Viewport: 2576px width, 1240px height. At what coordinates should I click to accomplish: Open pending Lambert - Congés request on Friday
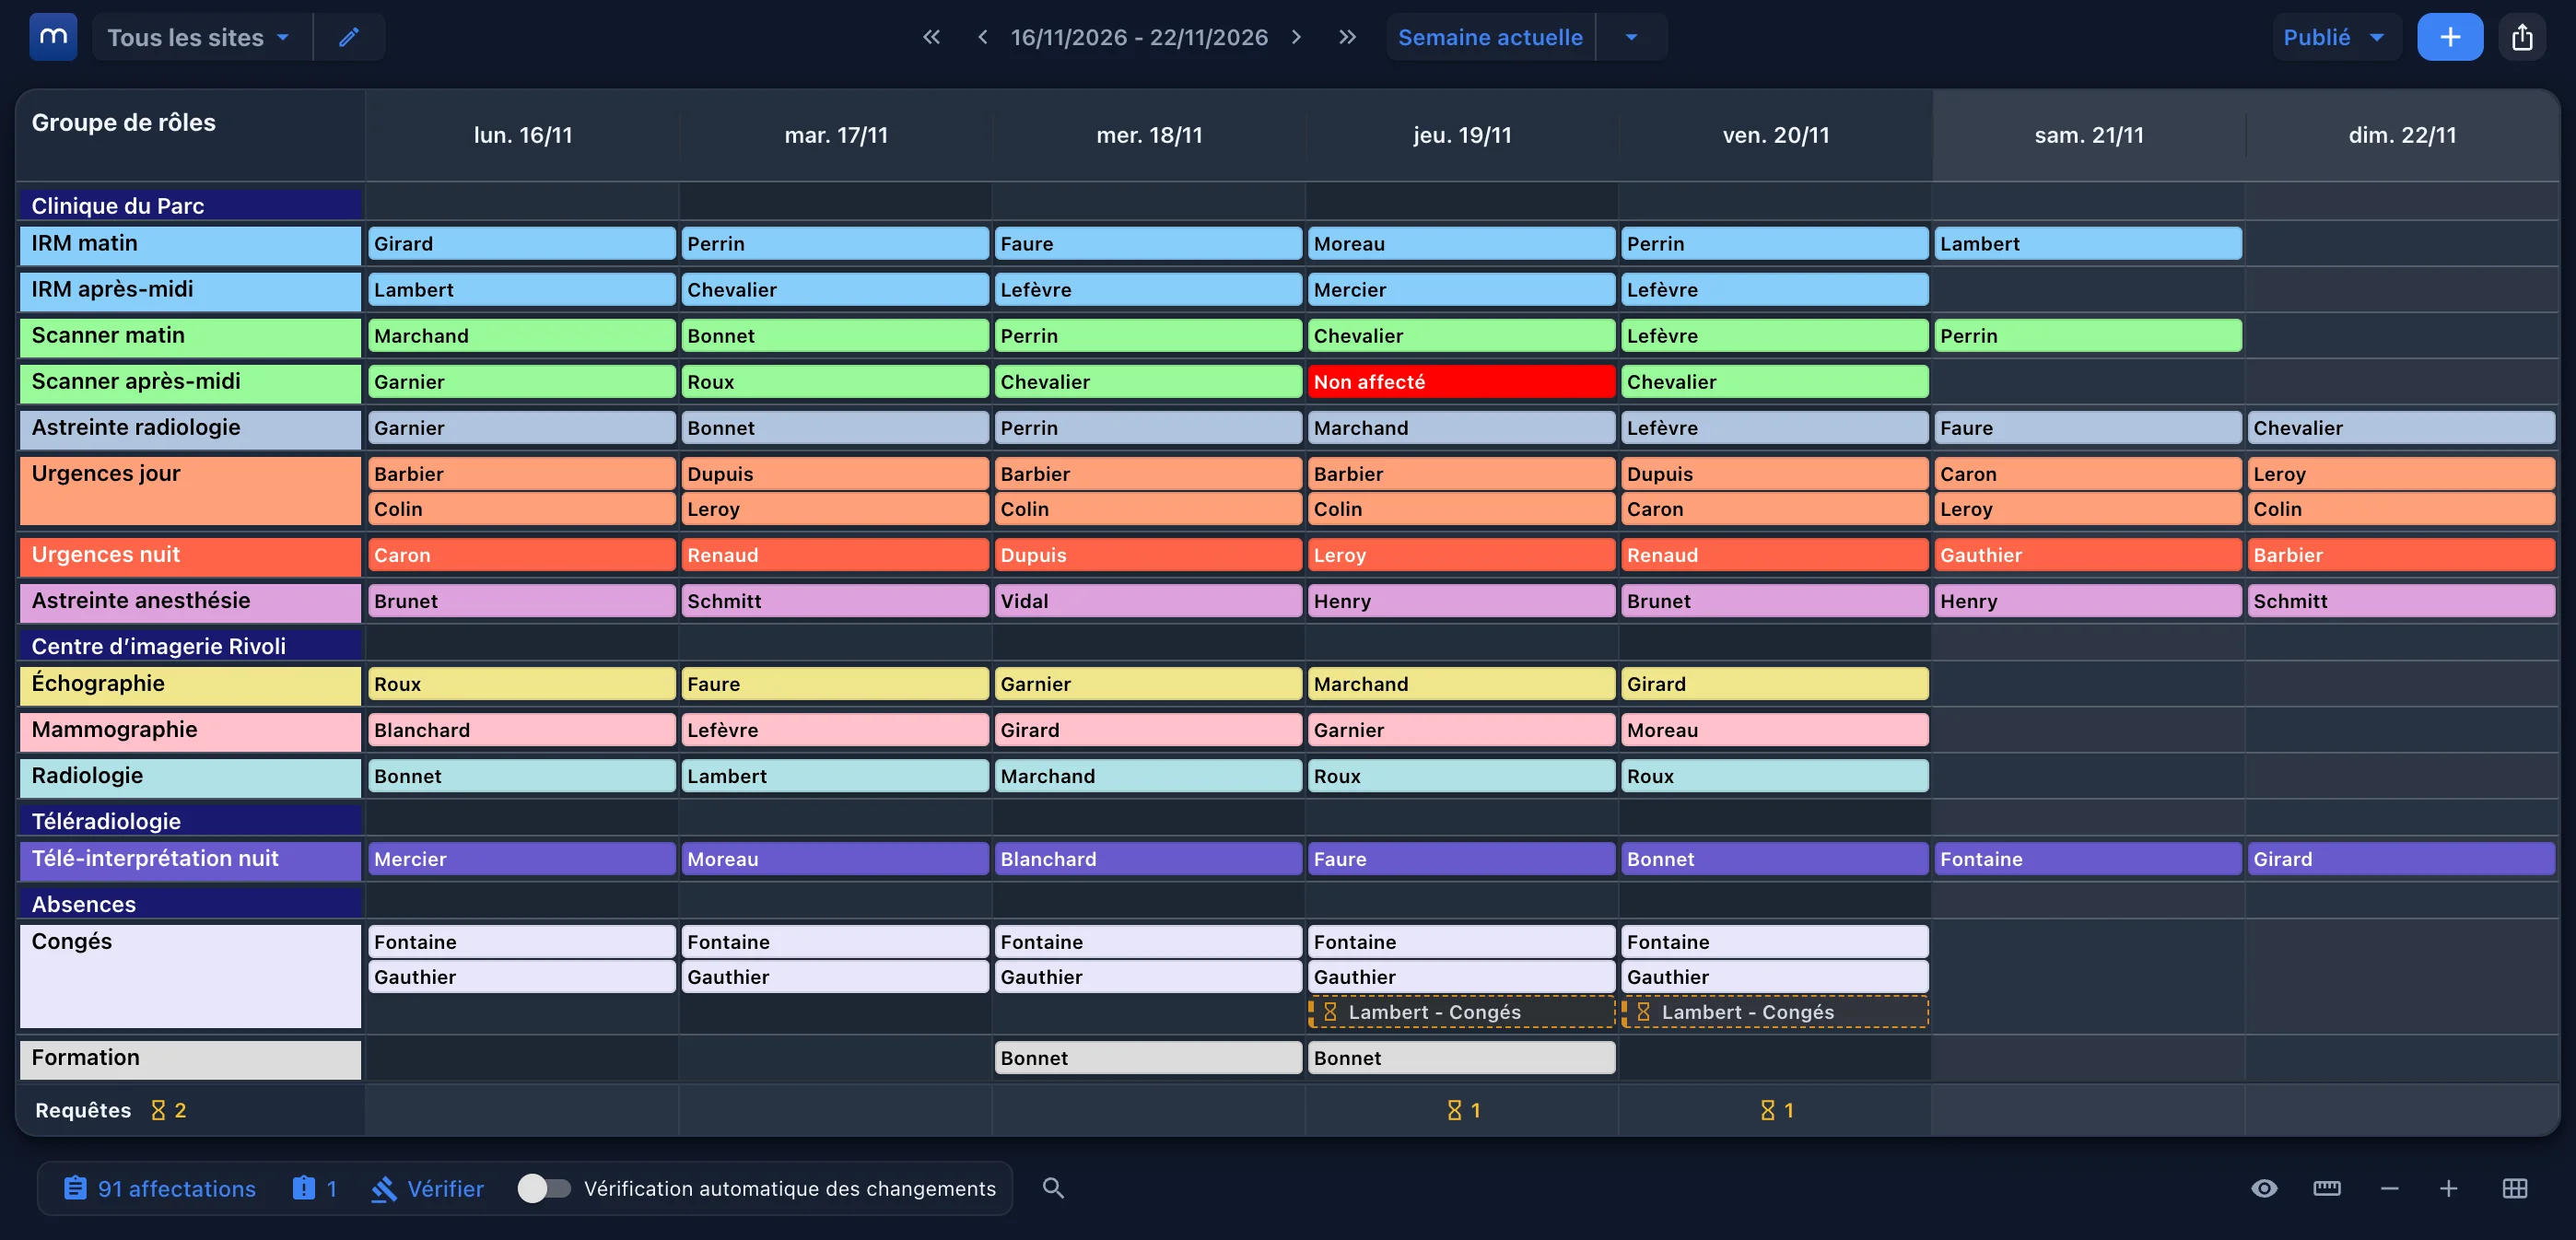[1774, 1012]
